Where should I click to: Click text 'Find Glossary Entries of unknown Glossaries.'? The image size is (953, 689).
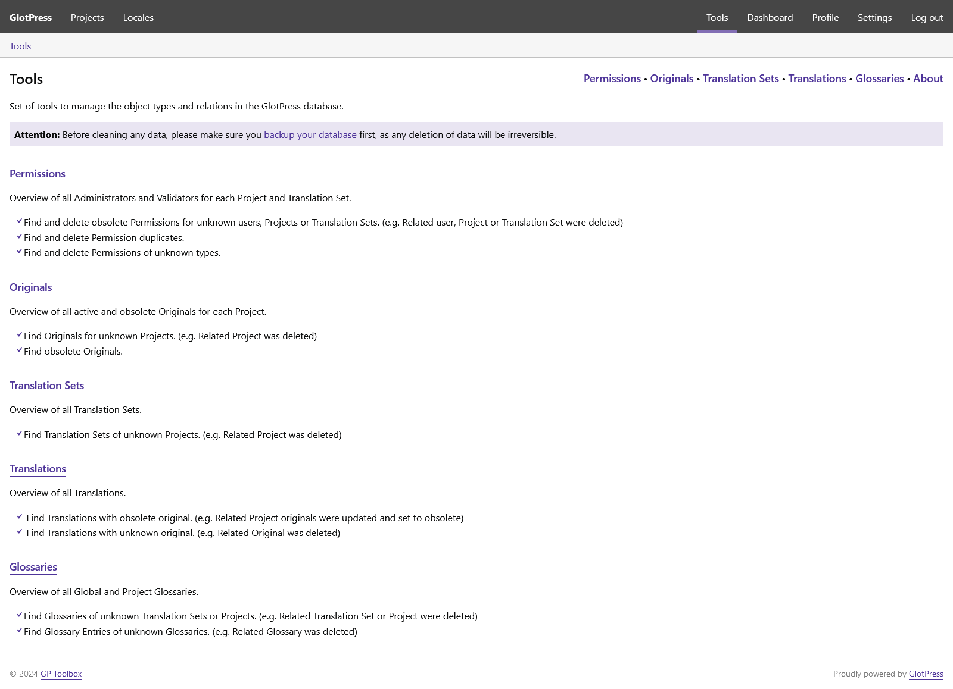[x=117, y=631]
